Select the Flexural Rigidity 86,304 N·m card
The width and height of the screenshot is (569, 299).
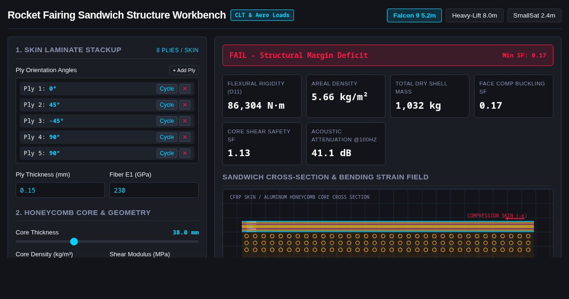pyautogui.click(x=262, y=96)
